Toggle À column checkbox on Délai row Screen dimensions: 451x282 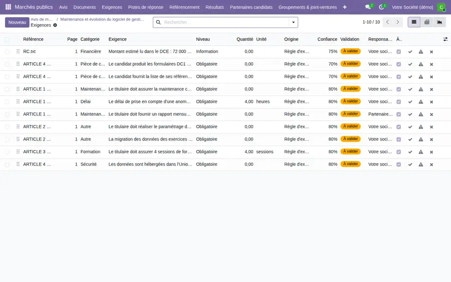(x=399, y=102)
